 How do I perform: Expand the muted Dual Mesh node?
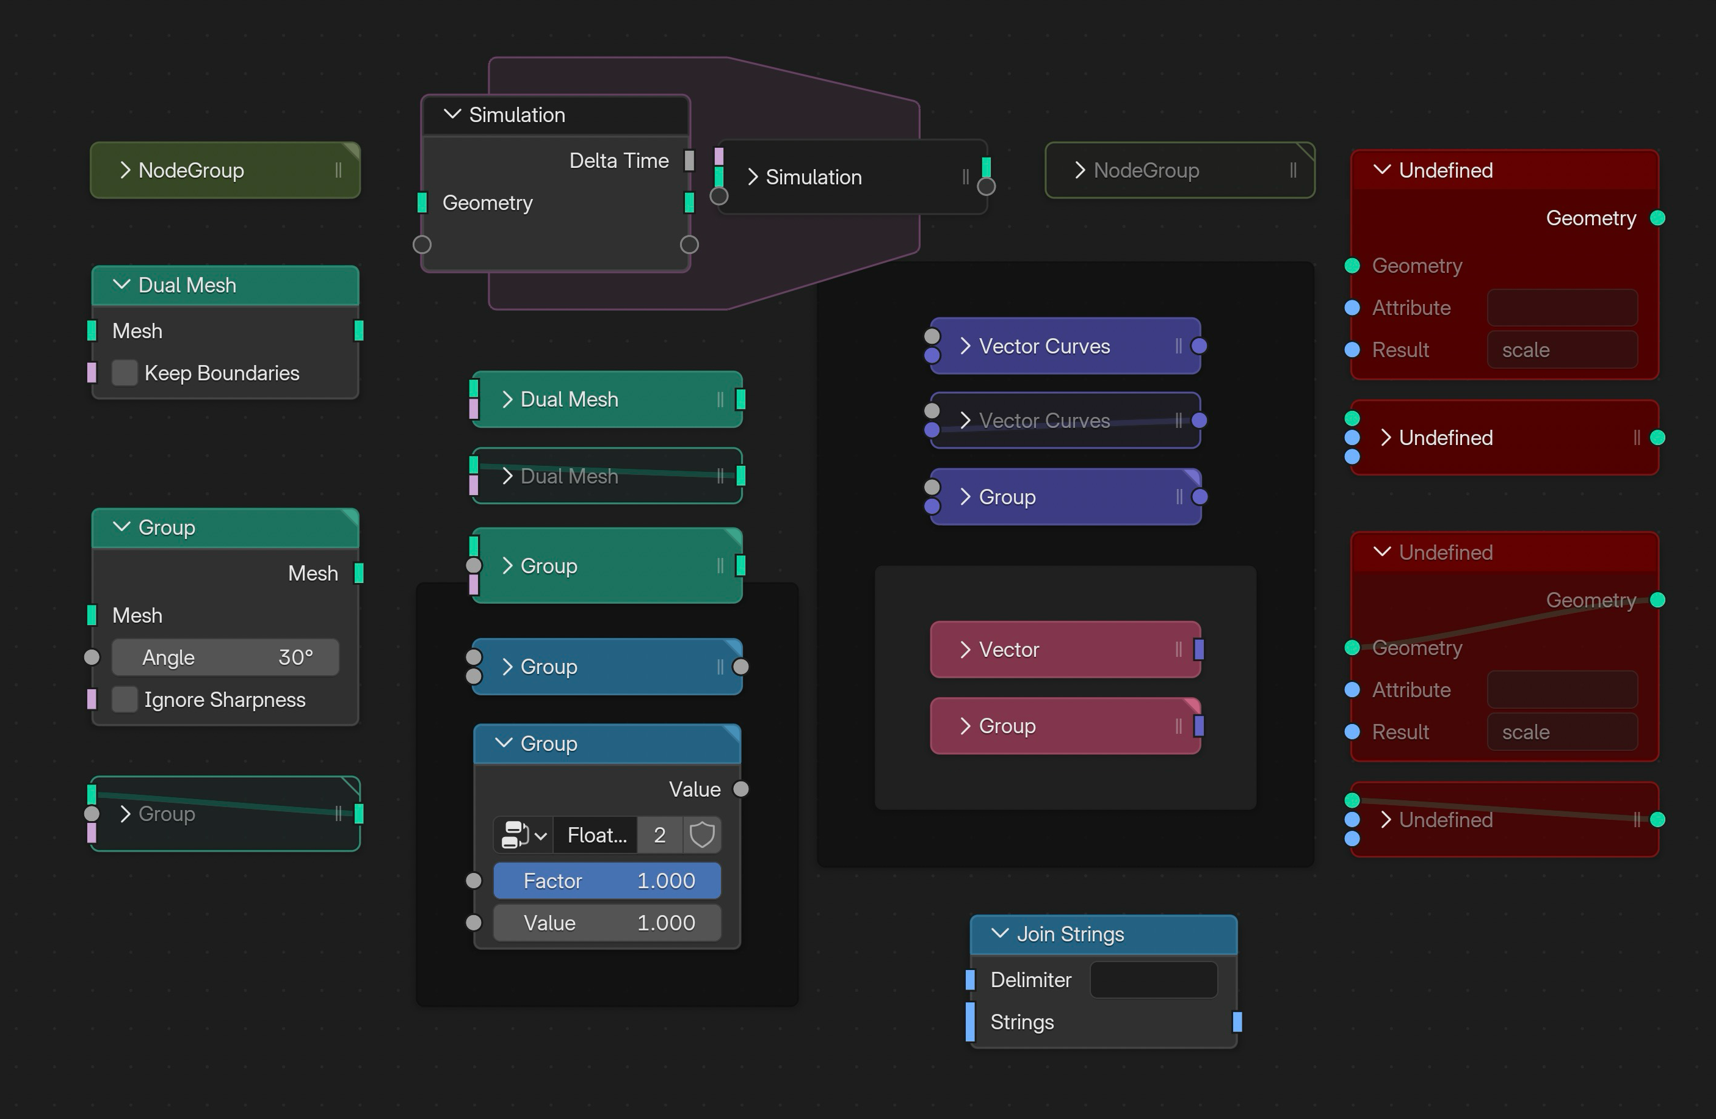[x=507, y=476]
